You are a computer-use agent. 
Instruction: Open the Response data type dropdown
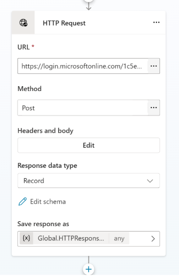point(89,181)
